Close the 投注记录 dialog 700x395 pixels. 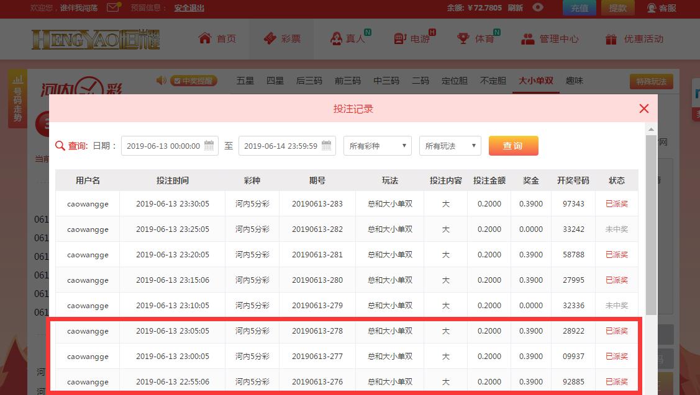[643, 109]
